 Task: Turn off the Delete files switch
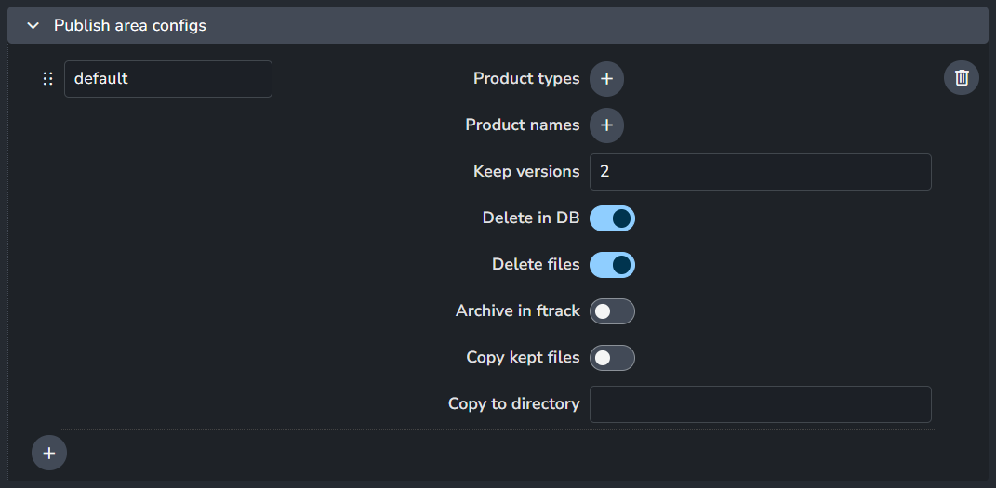[612, 265]
